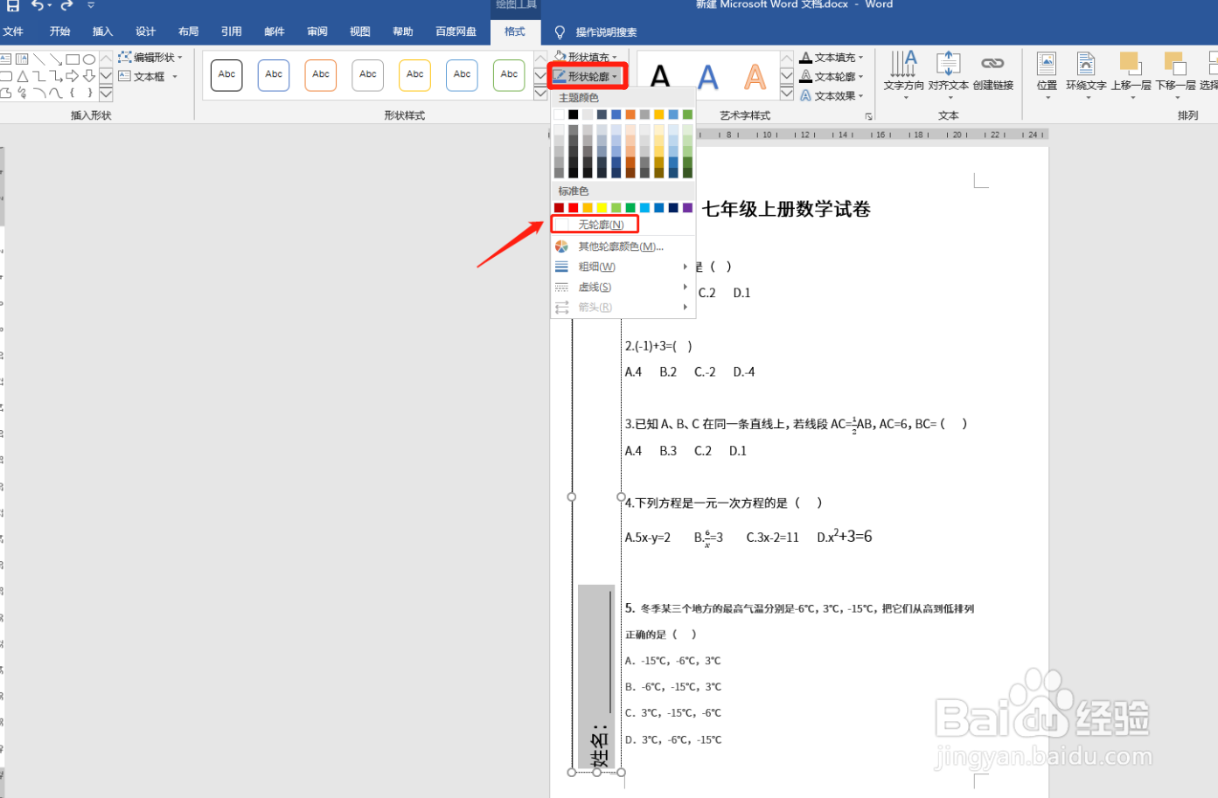Click the 形状轮廓 dropdown button
The height and width of the screenshot is (798, 1218).
pyautogui.click(x=588, y=77)
